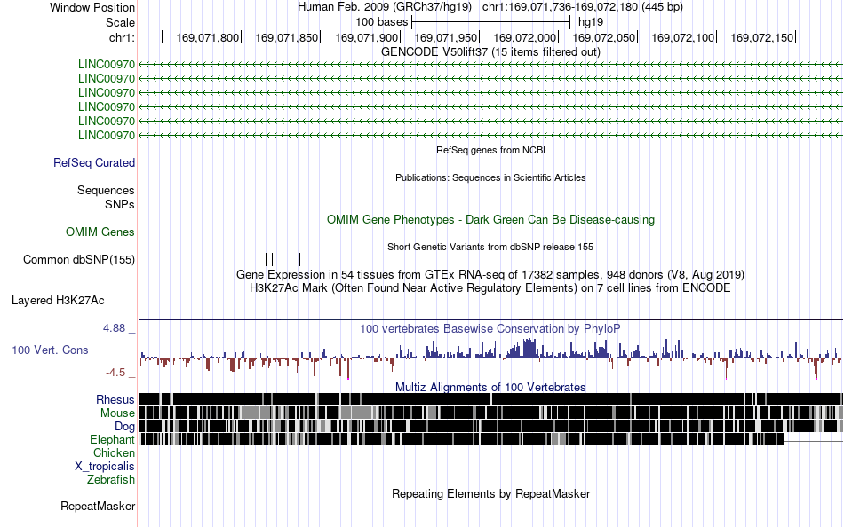This screenshot has width=844, height=527.
Task: Click the 100 Vert. Cons label
Action: [x=50, y=350]
